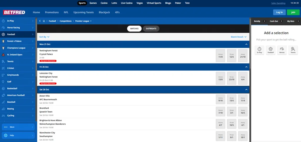Click the In Play shortcut in the betslip
Image resolution: width=301 pixels, height=142 pixels.
(x=259, y=50)
